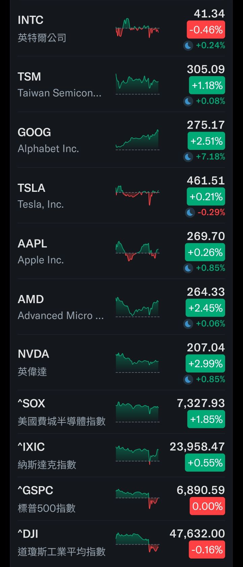Tap the ^GSPC 0.00% change badge
The image size is (243, 567).
(x=207, y=506)
